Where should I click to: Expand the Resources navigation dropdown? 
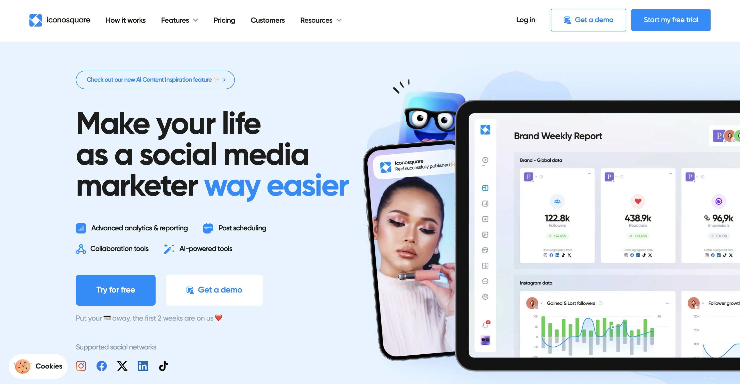[320, 20]
